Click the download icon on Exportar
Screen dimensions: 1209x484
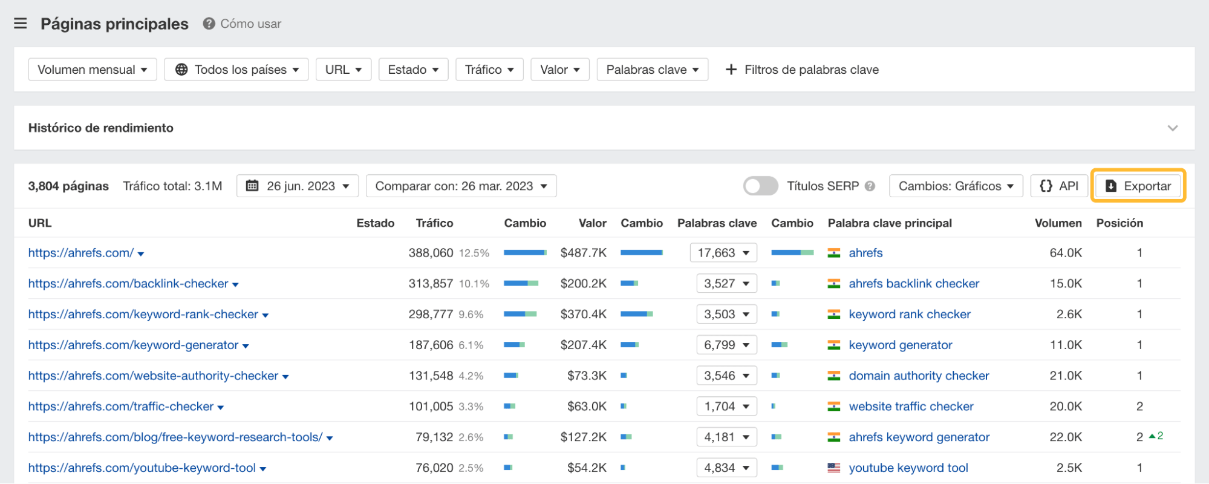(x=1111, y=186)
